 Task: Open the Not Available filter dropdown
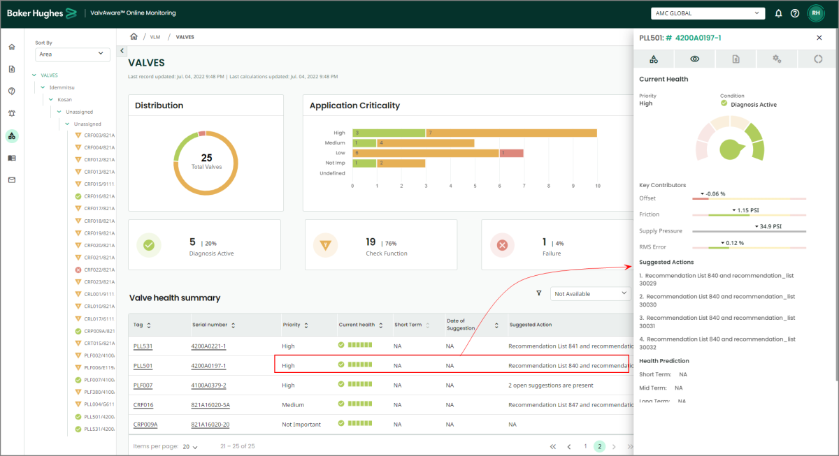point(591,294)
